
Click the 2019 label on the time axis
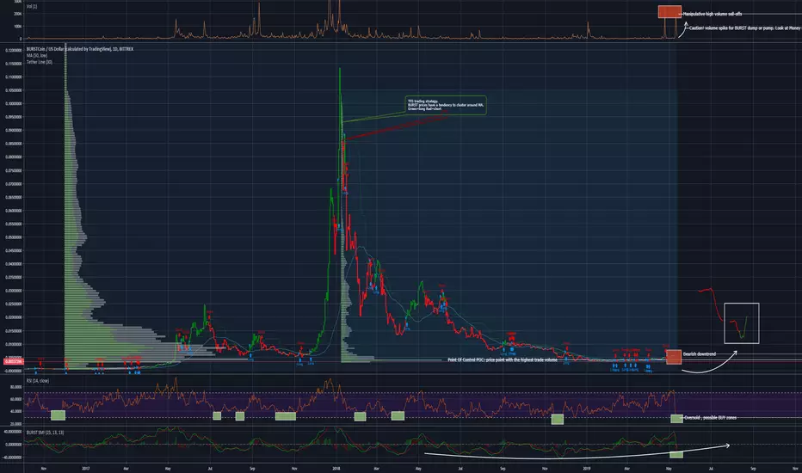click(x=586, y=468)
